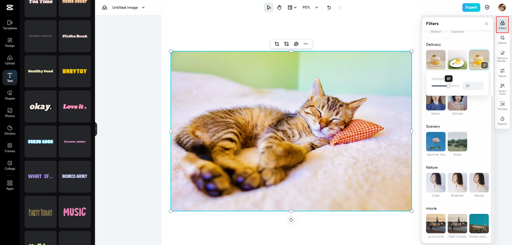Expand the Untitled image name dropdown

point(144,8)
